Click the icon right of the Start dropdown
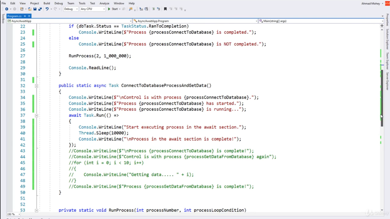This screenshot has height=219, width=390. (x=123, y=9)
